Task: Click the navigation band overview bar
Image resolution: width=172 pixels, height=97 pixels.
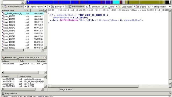Action: pyautogui.click(x=98, y=2)
